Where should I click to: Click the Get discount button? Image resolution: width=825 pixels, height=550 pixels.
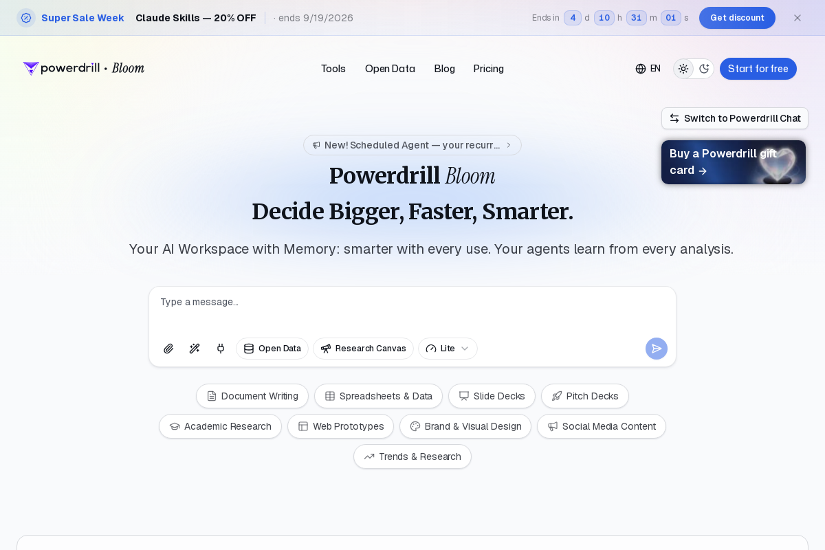[737, 18]
